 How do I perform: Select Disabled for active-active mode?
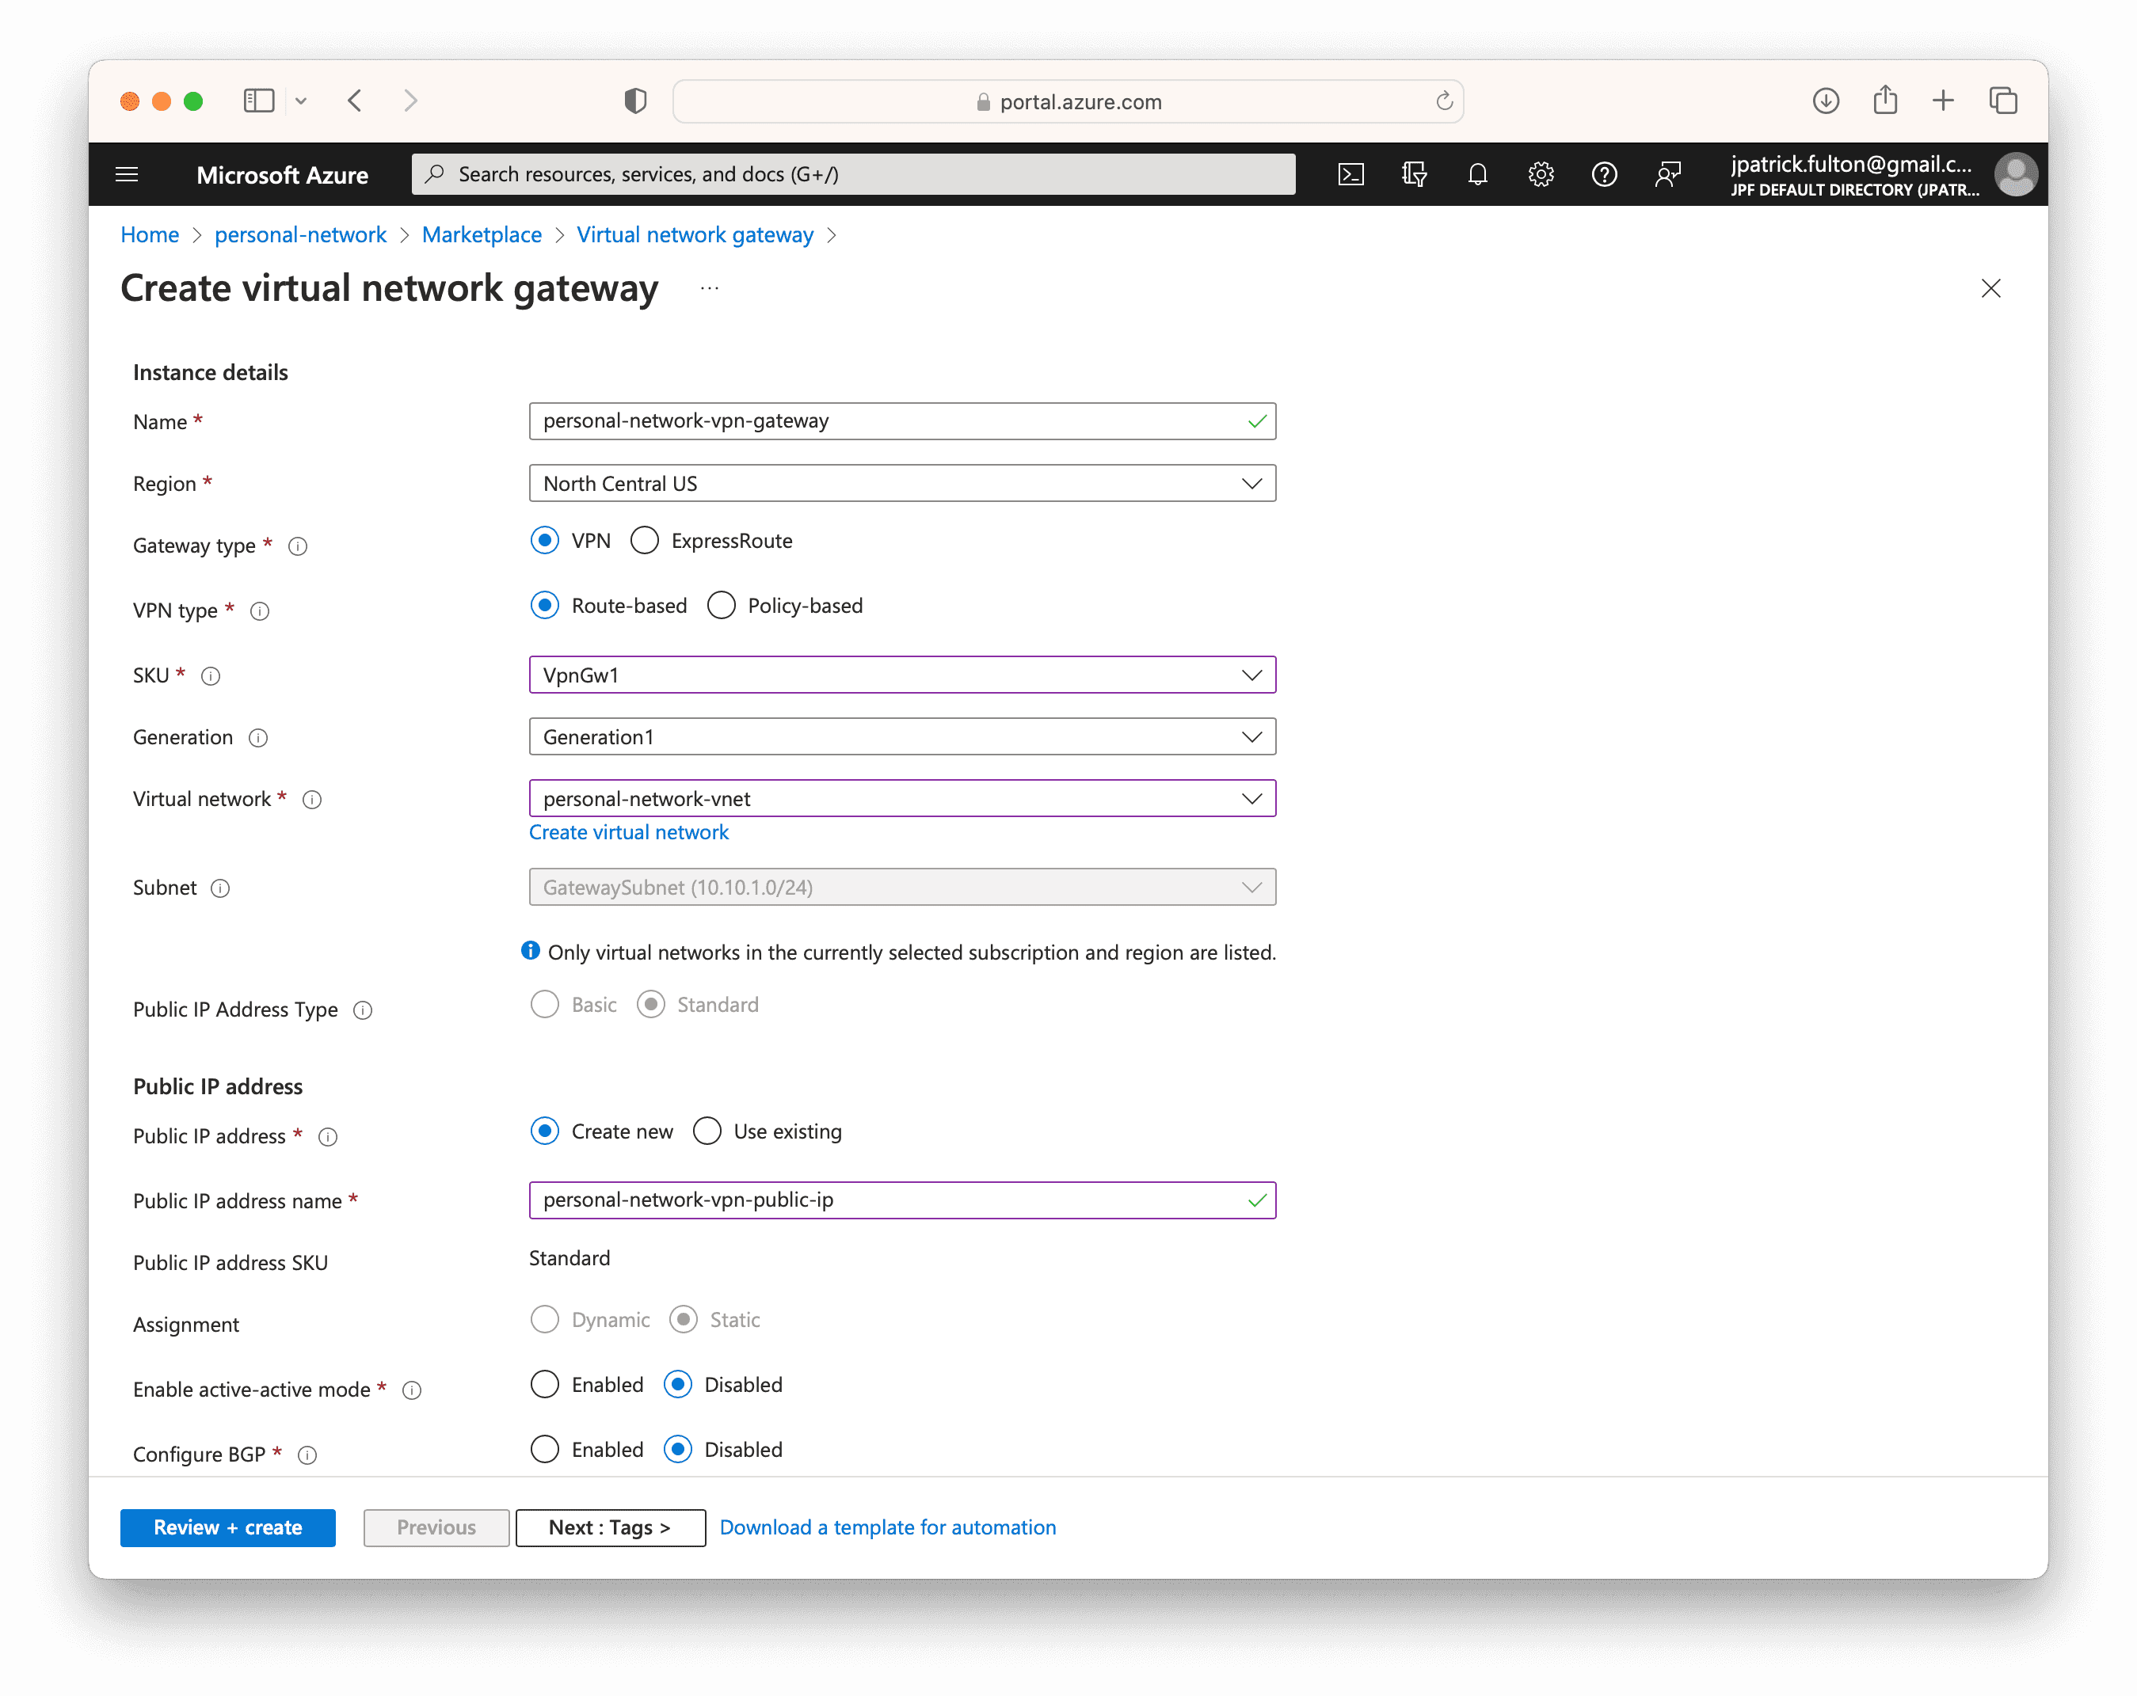tap(678, 1385)
